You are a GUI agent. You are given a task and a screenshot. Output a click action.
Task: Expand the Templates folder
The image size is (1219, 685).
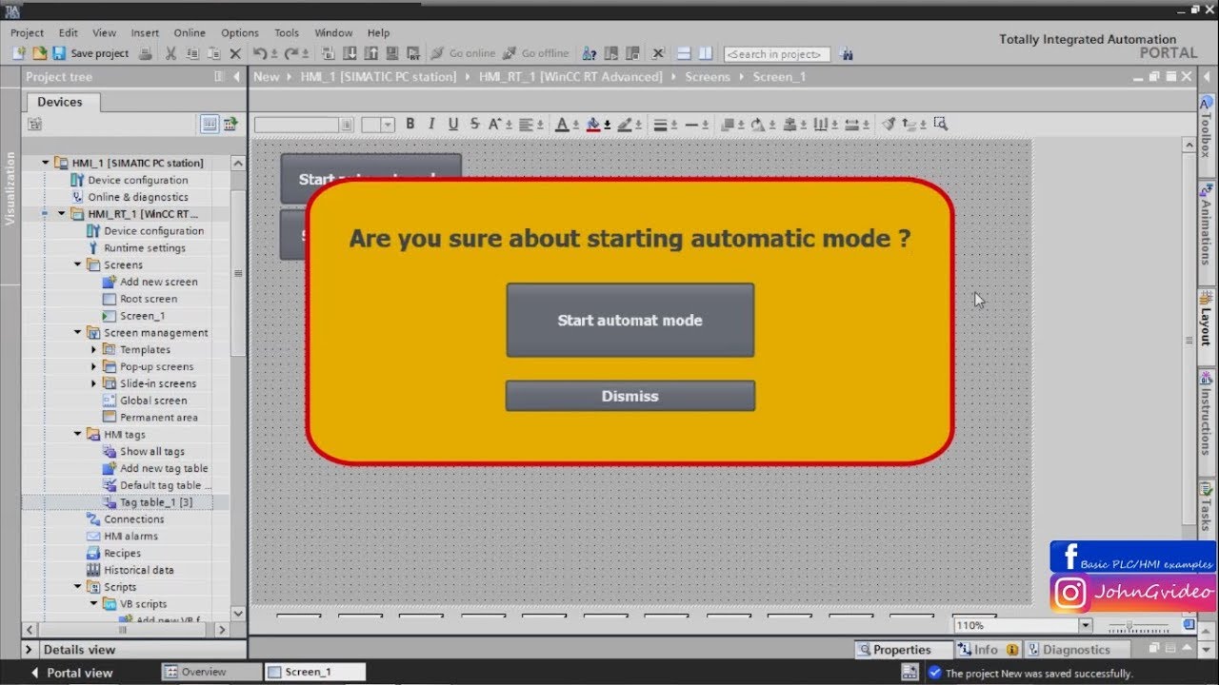pyautogui.click(x=93, y=350)
